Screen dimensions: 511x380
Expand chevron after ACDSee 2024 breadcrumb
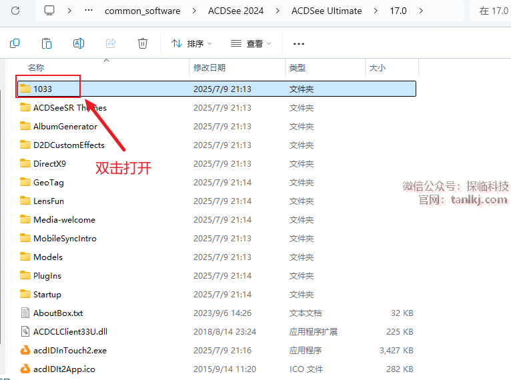pyautogui.click(x=278, y=11)
